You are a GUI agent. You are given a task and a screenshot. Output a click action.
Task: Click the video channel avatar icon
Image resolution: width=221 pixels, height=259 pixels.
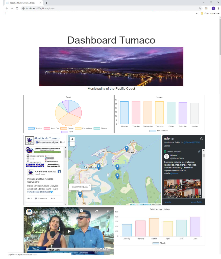(x=29, y=212)
